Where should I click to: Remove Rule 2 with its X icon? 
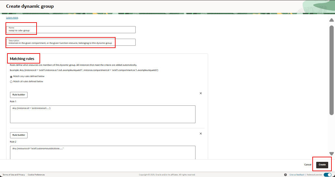click(x=201, y=133)
